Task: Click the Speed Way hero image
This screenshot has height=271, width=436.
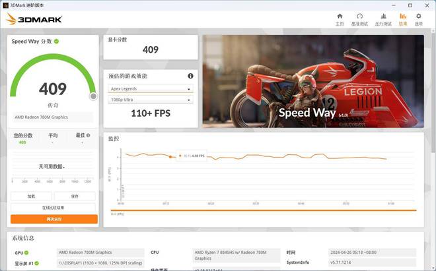Action: [x=313, y=81]
